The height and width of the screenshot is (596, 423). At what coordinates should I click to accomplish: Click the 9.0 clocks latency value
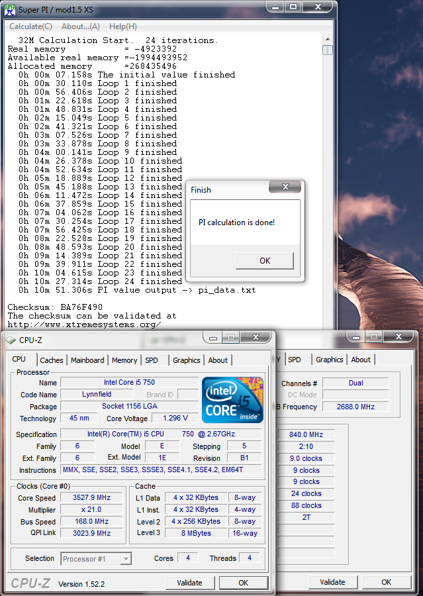306,458
